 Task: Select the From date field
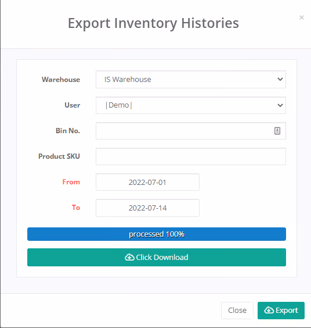pyautogui.click(x=147, y=182)
